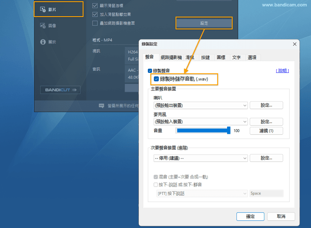
Task: Click the 格式 - MP4 heading
Action: point(102,40)
